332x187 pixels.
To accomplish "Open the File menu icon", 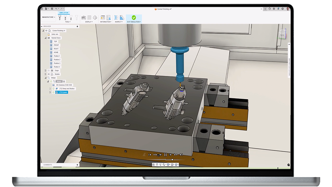I will (46, 9).
